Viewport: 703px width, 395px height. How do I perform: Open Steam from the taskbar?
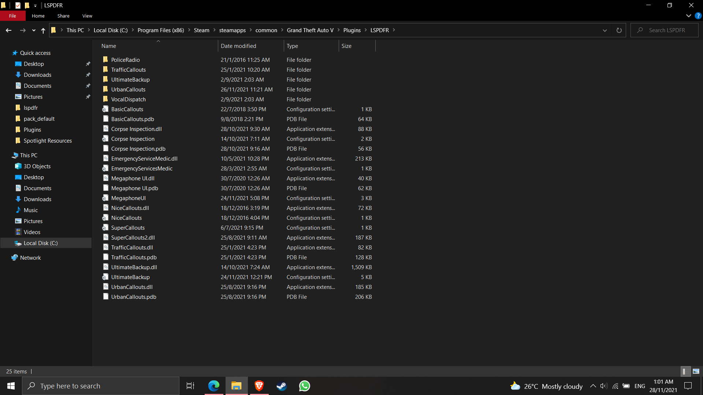282,386
